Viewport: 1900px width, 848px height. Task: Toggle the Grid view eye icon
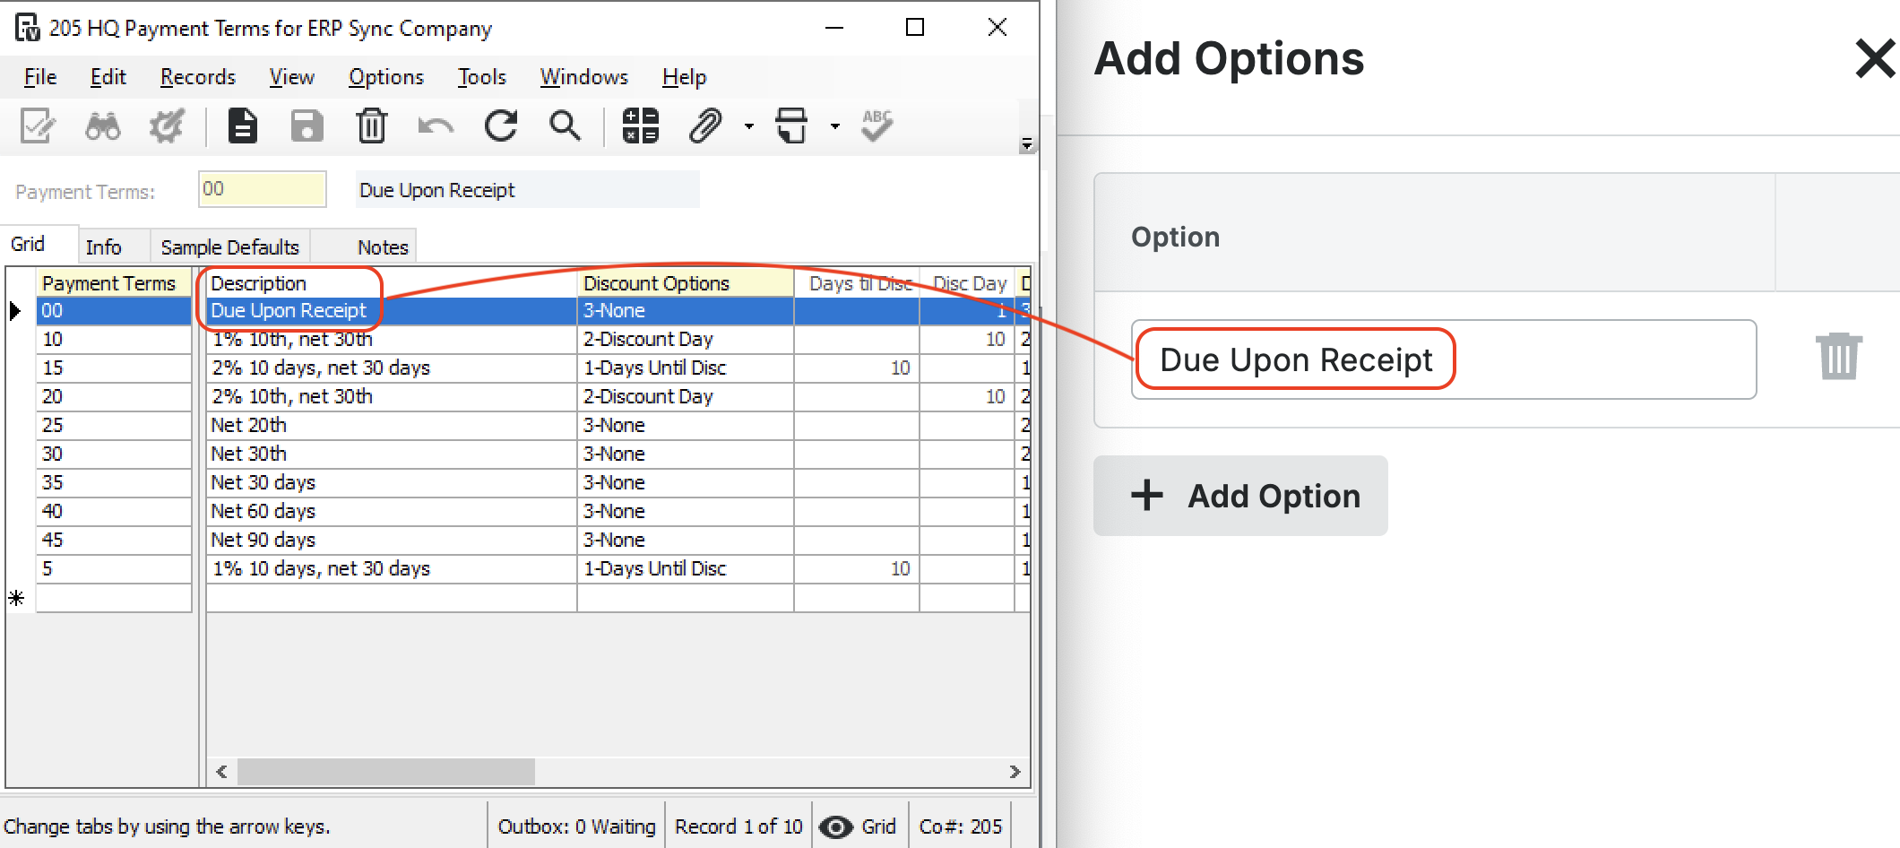click(x=836, y=826)
